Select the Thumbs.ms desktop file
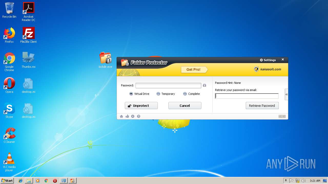The width and height of the screenshot is (328, 184). click(28, 60)
